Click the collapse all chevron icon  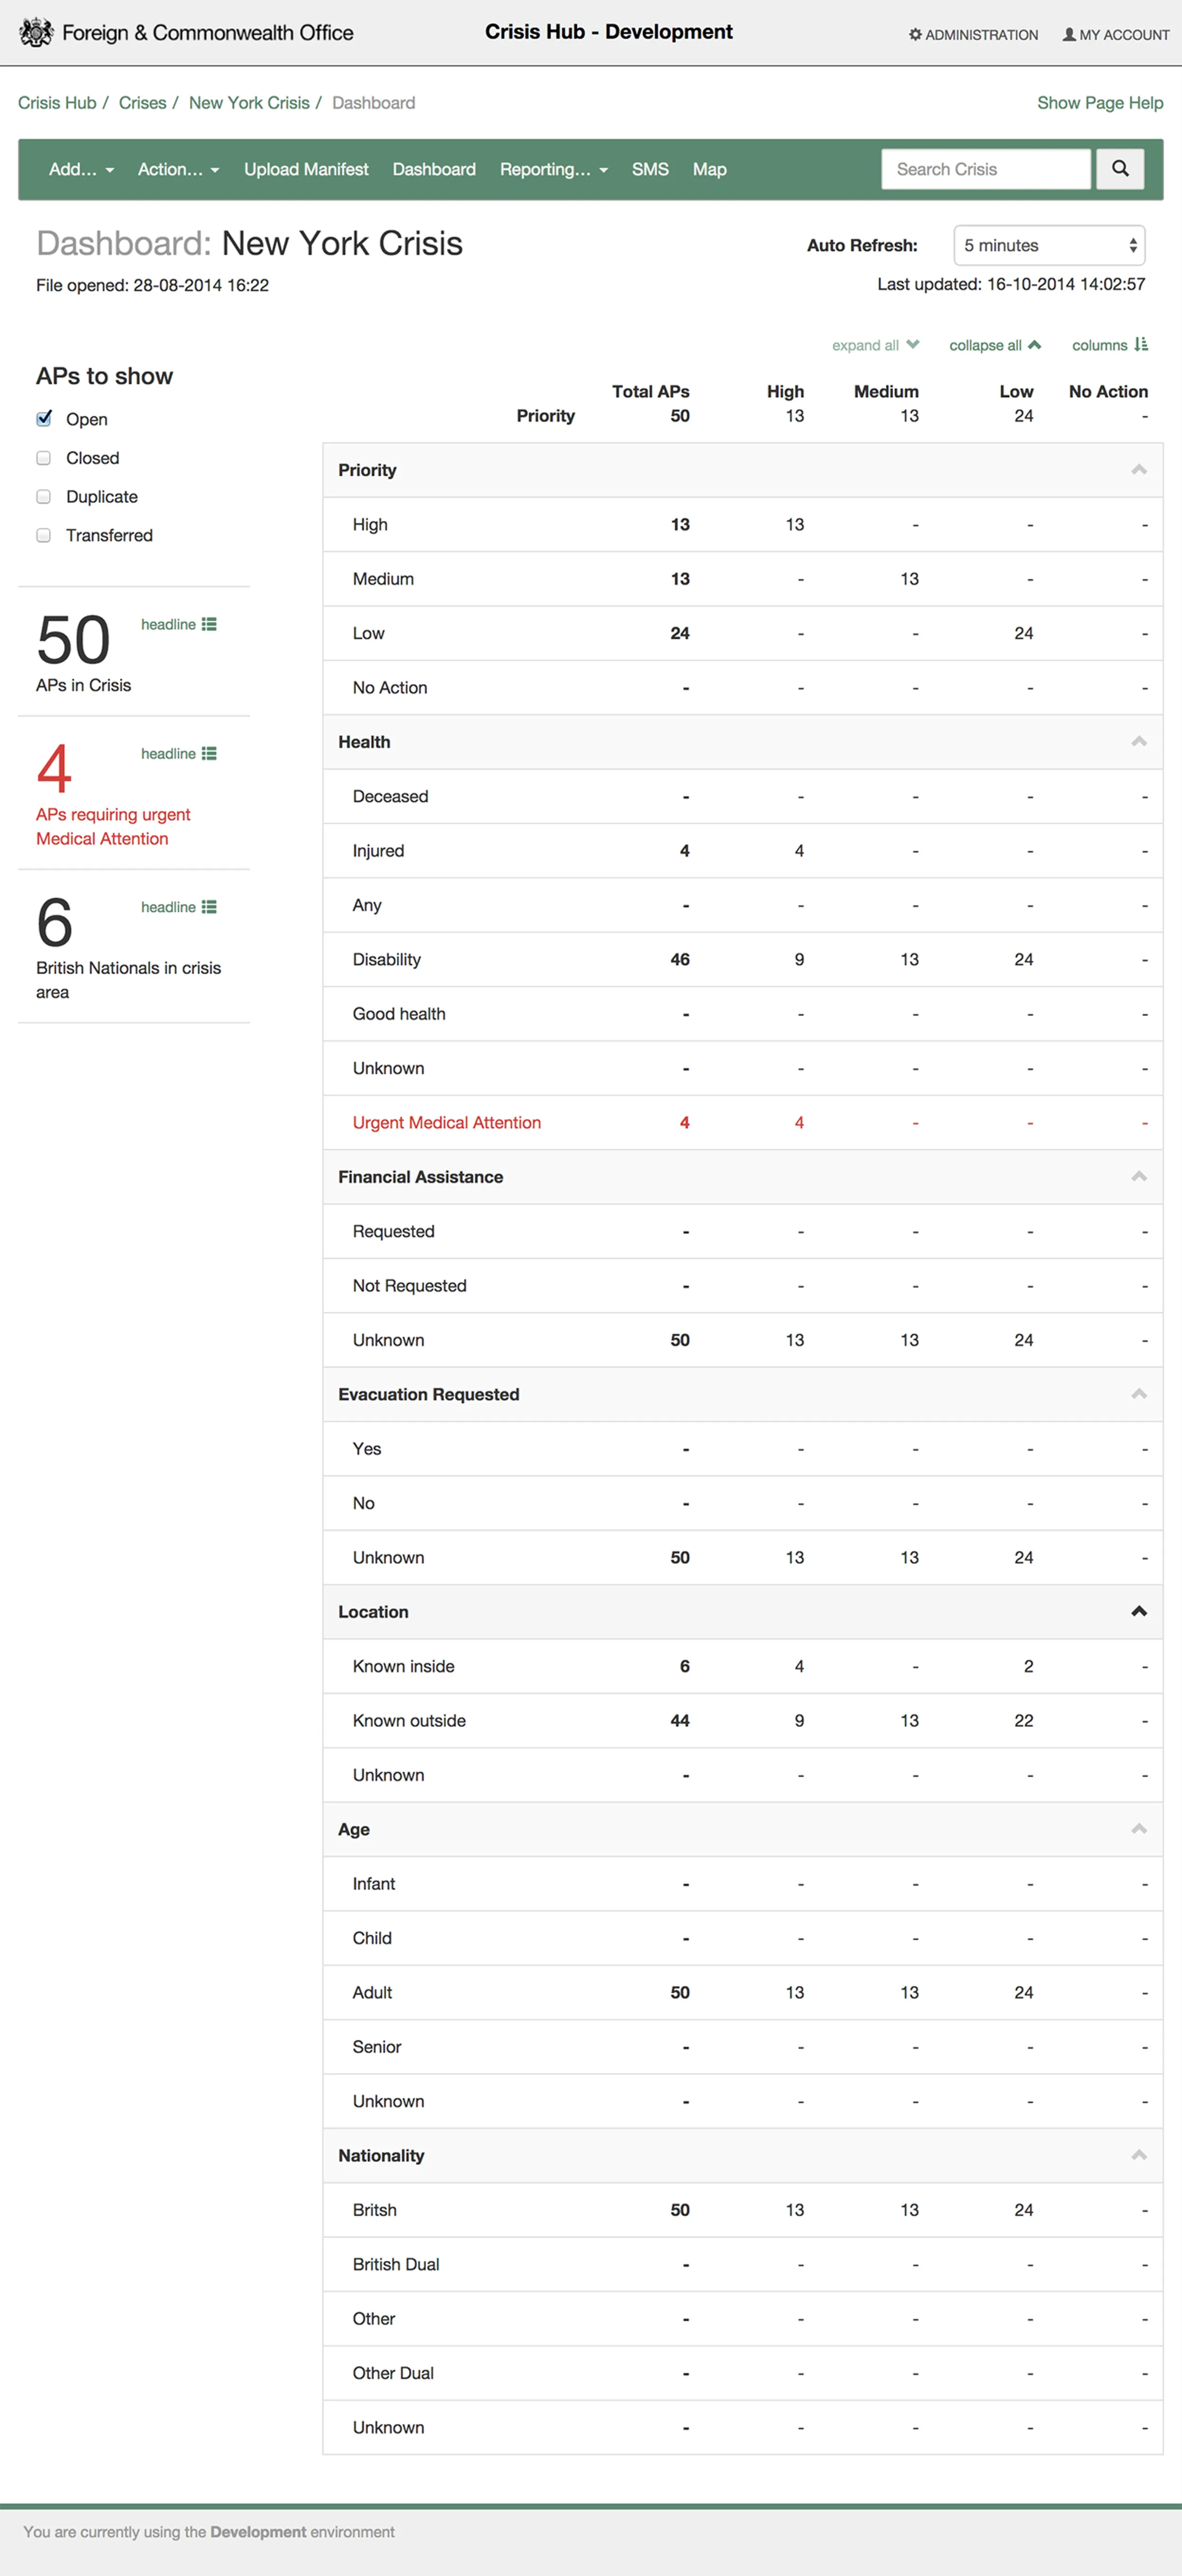click(1035, 345)
